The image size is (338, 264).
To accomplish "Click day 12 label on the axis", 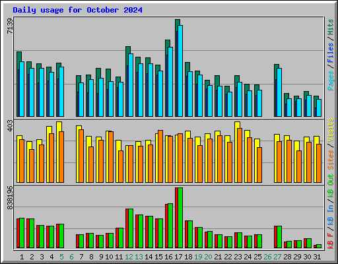I will click(x=129, y=257).
